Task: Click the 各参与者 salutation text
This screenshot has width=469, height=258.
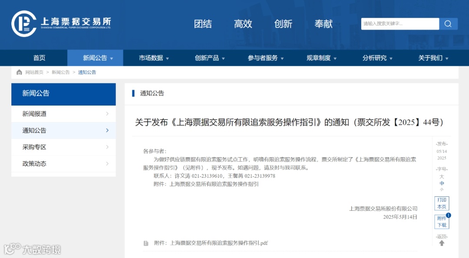Action: (155, 151)
